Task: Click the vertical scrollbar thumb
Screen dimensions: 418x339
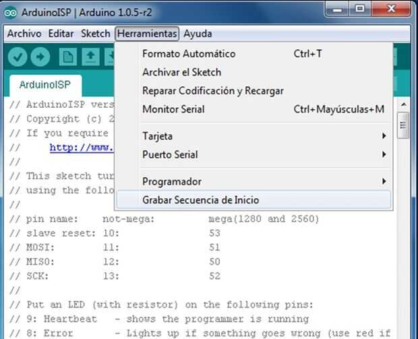Action: 403,125
